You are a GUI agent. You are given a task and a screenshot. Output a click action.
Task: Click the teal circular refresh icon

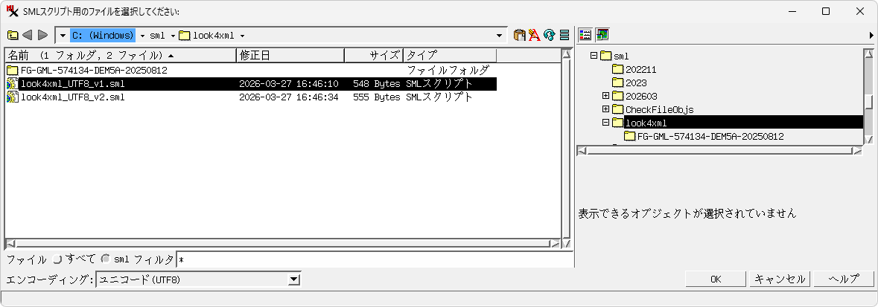click(x=549, y=35)
